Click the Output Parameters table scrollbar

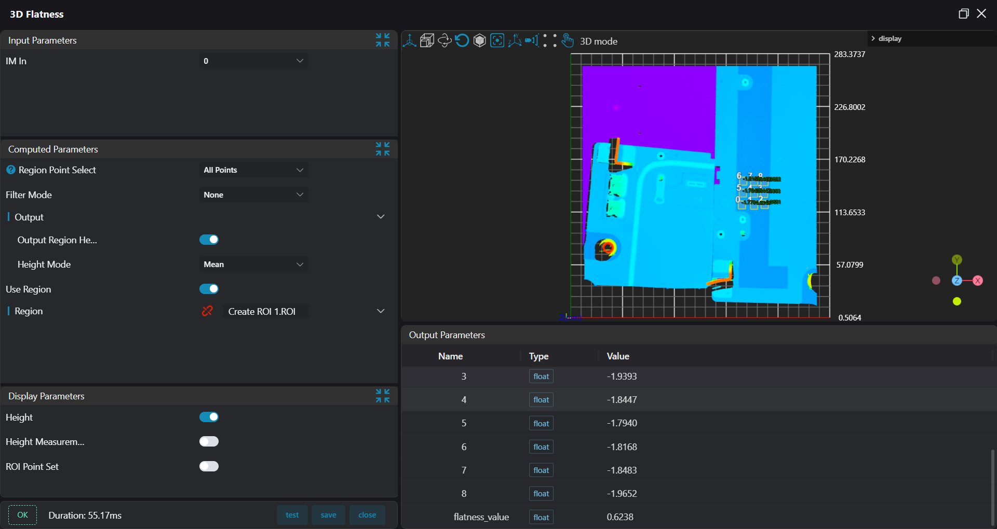tap(992, 488)
